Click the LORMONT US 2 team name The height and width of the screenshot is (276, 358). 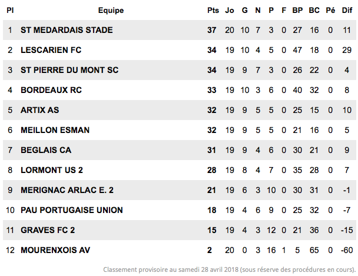(52, 170)
